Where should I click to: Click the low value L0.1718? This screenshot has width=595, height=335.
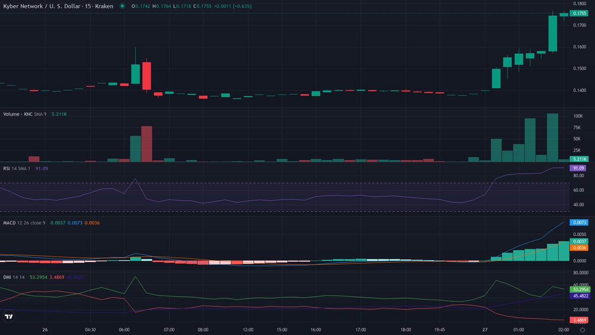(x=182, y=6)
